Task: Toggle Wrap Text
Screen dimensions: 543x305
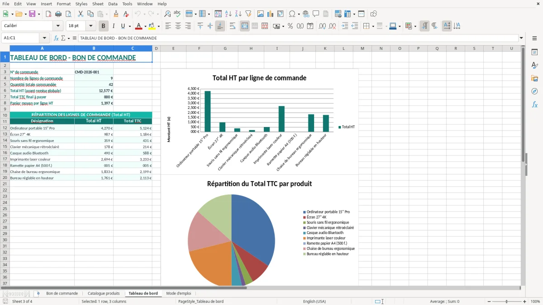Action: [x=233, y=26]
